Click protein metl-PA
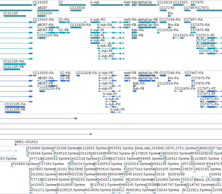222x194 pixels. [127, 81]
